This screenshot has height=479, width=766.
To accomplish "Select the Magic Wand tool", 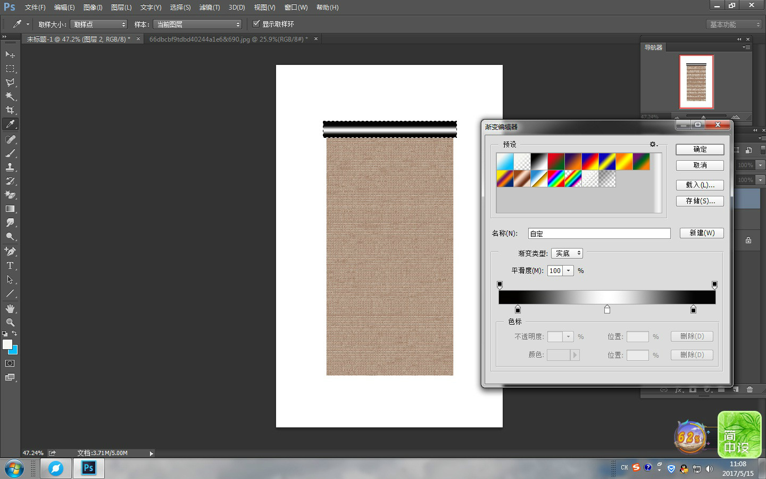I will coord(10,96).
